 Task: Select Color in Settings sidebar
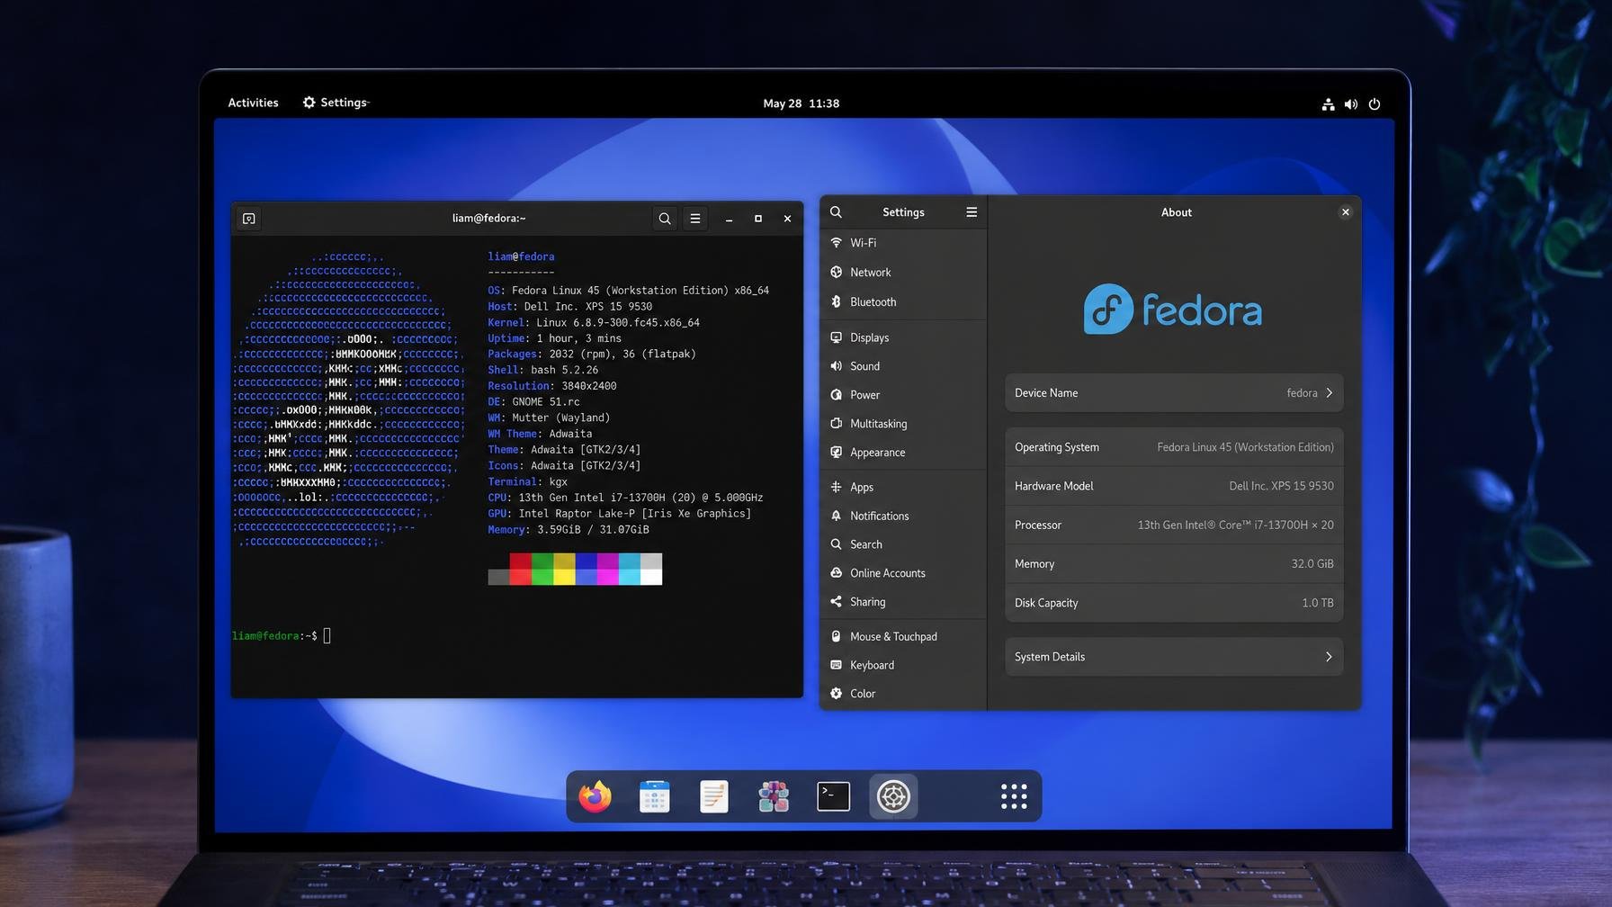[903, 694]
